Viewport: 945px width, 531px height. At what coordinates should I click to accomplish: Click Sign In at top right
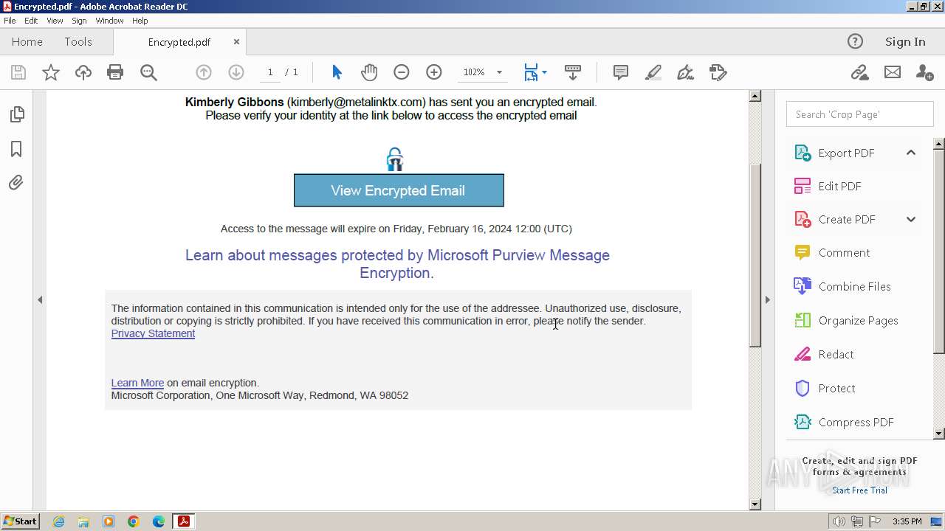[905, 41]
